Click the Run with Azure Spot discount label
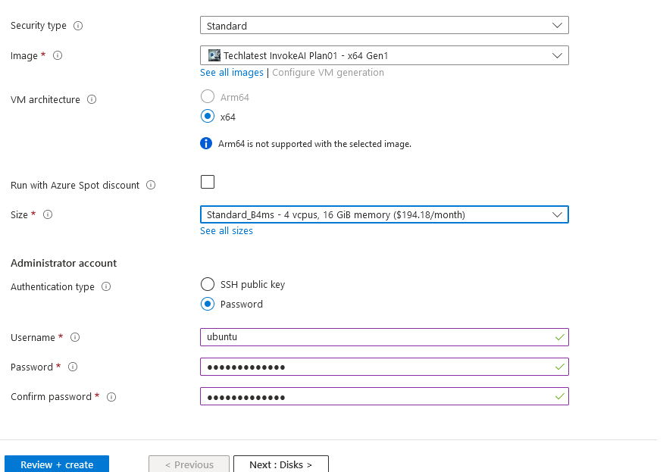Viewport: 663px width, 472px height. click(75, 186)
